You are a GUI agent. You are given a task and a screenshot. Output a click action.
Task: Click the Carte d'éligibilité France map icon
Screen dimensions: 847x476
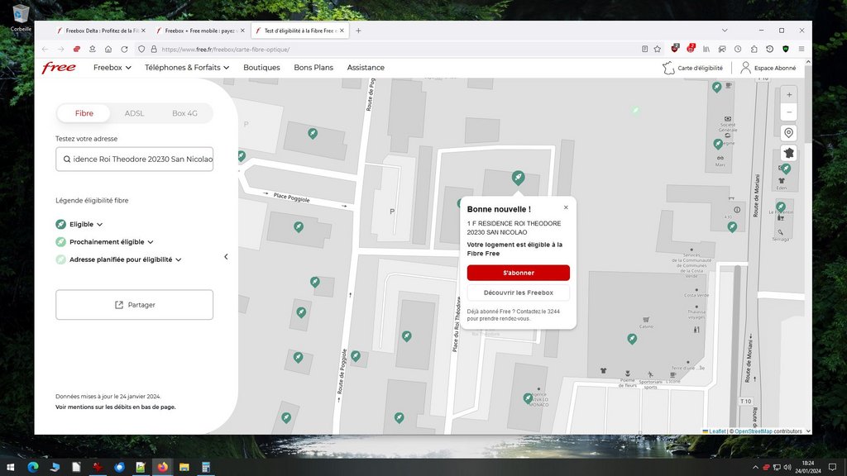tap(668, 68)
